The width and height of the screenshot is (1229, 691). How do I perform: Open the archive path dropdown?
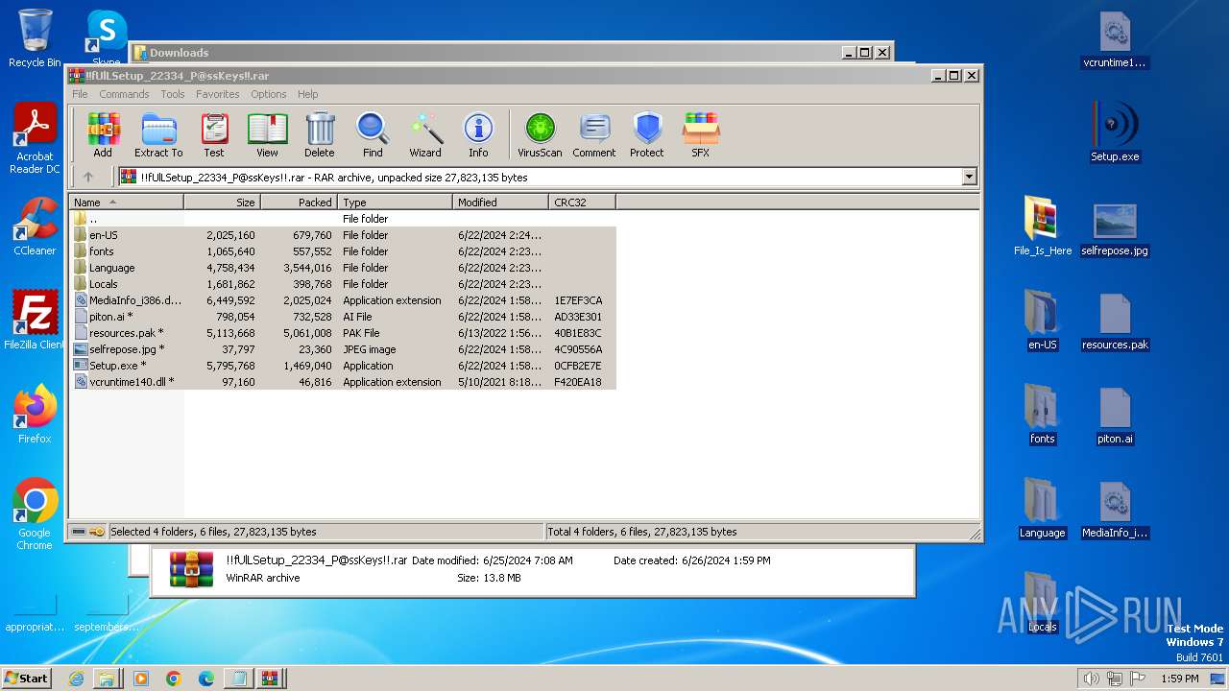969,177
